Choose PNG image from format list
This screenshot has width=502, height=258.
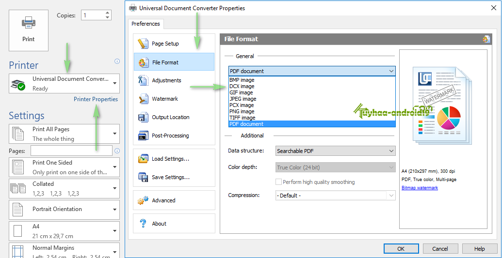(x=312, y=111)
